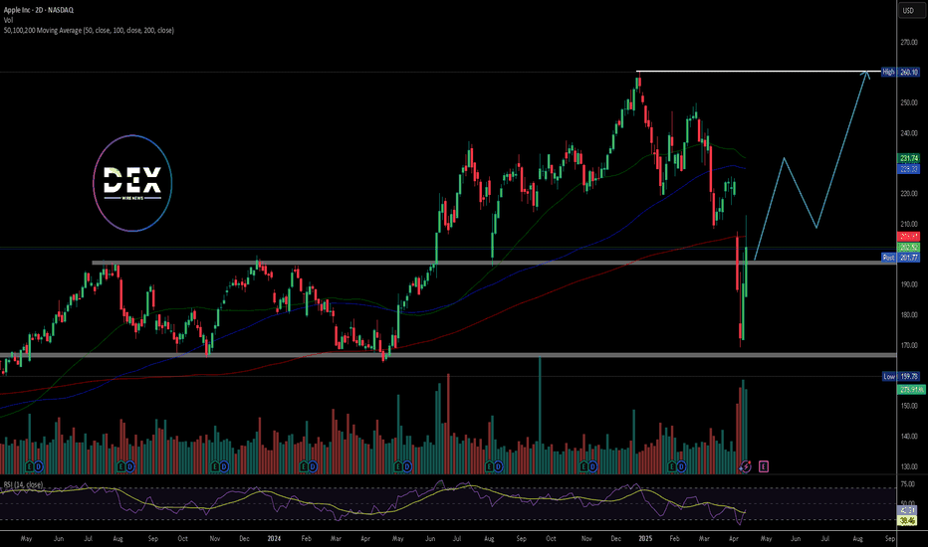
Task: Click the High 260.10 price label
Action: tap(900, 72)
